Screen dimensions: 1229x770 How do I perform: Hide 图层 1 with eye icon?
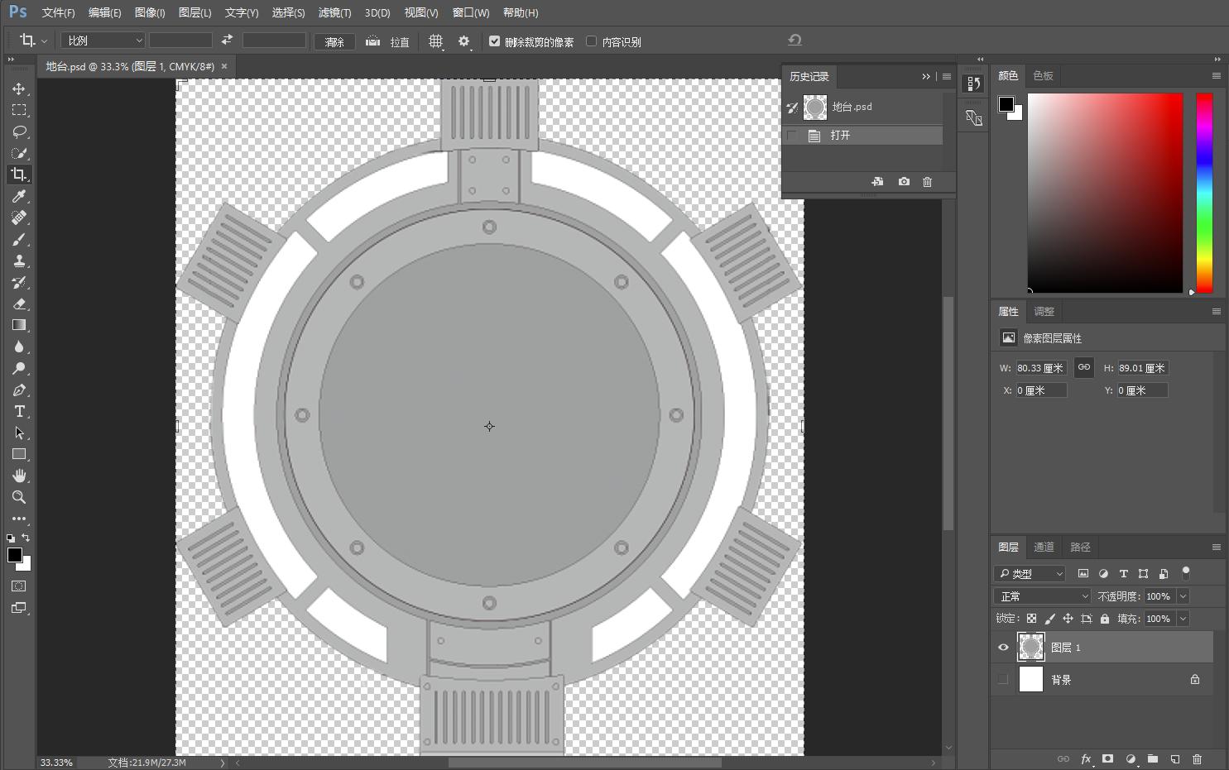coord(1003,648)
